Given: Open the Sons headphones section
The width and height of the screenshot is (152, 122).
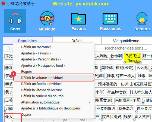Looking at the screenshot, I should coord(15,21).
